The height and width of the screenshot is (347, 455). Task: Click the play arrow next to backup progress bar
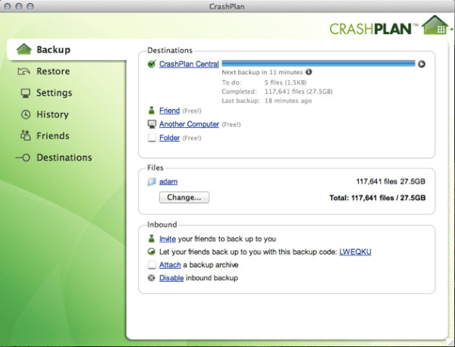tap(422, 64)
